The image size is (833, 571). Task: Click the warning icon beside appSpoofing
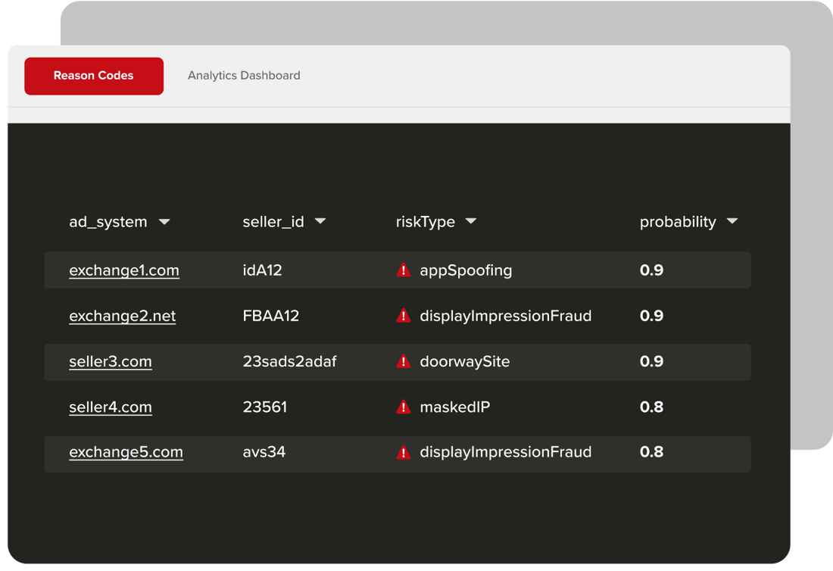pos(403,270)
